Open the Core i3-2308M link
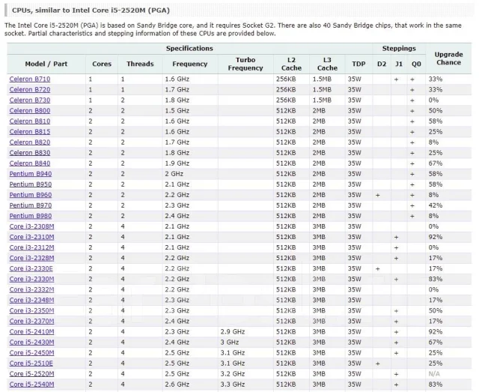This screenshot has width=479, height=392. point(31,226)
